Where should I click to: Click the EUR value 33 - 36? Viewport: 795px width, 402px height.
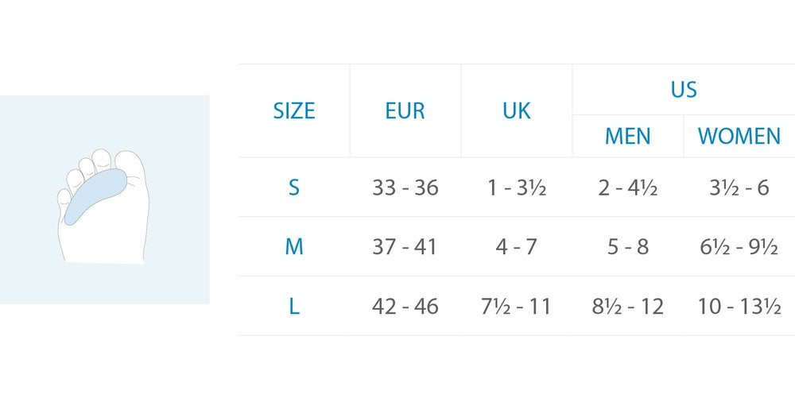pos(405,187)
